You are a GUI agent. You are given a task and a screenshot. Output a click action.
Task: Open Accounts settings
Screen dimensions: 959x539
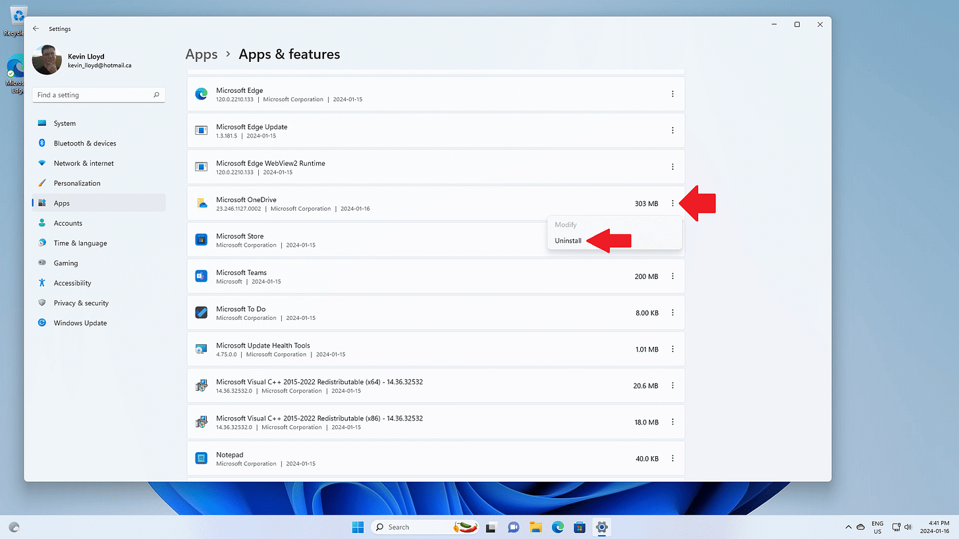(x=99, y=223)
